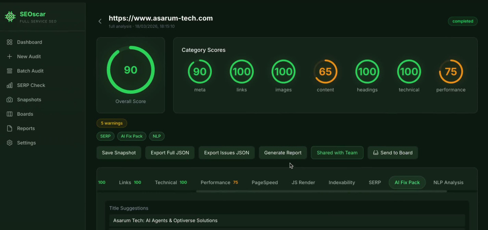Click the SEOscar brand name

pos(33,14)
